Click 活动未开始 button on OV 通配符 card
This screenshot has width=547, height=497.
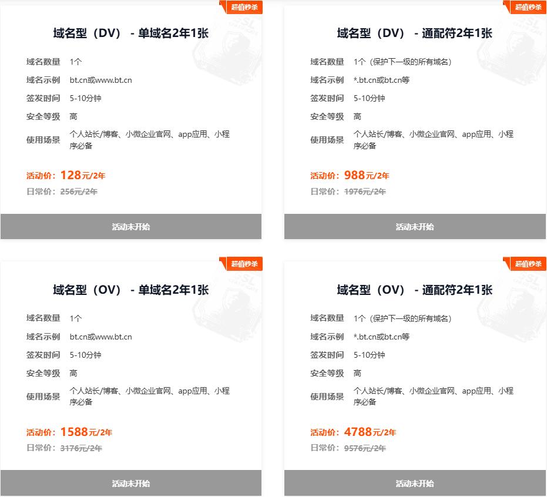[415, 483]
